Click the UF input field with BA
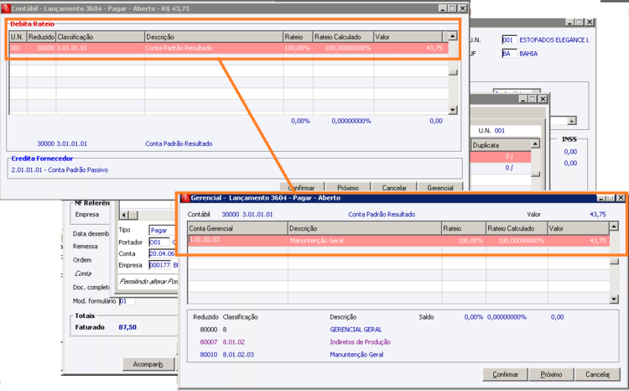 point(509,54)
